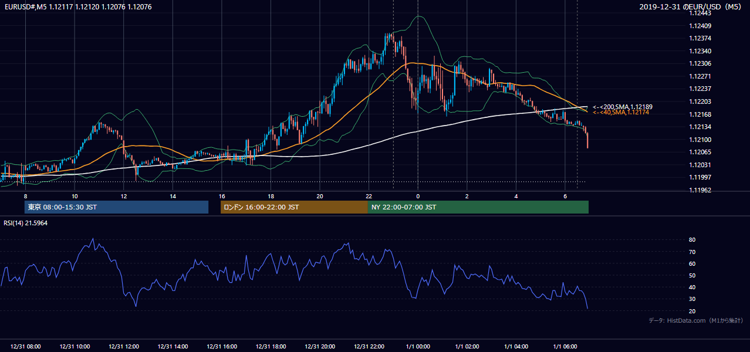Click hour label 8 under the price chart
Image resolution: width=750 pixels, height=352 pixels.
click(26, 196)
